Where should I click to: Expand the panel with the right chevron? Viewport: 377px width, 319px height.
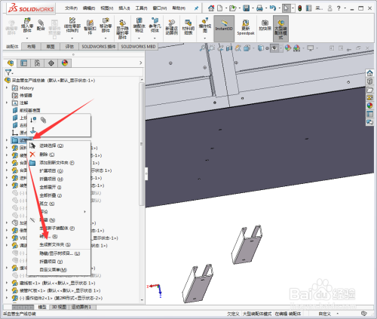pyautogui.click(x=141, y=63)
